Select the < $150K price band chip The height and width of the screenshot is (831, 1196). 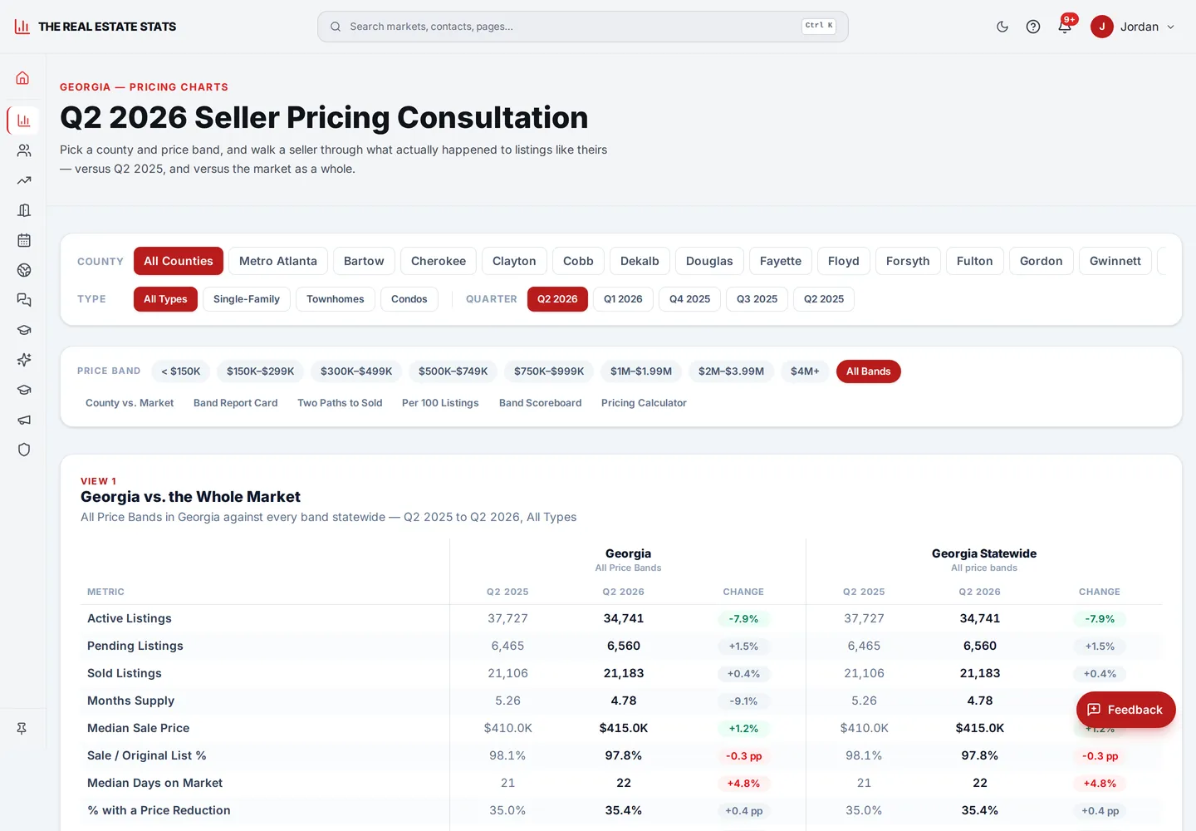coord(181,371)
